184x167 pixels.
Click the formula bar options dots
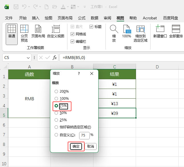point(34,58)
